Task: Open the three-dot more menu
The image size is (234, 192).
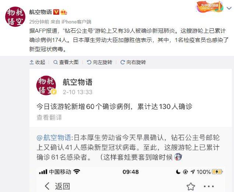Action: [209, 186]
